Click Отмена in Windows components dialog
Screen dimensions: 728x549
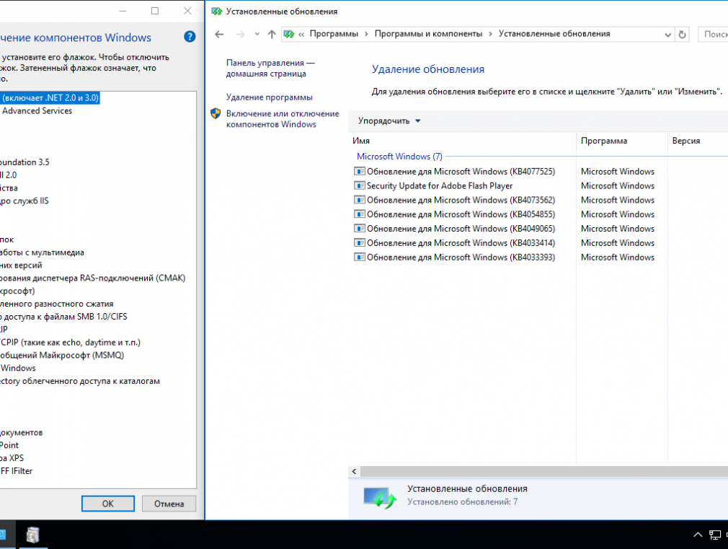click(169, 504)
